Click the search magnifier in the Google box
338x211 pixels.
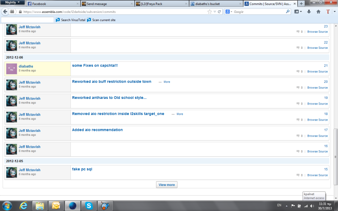tap(287, 12)
